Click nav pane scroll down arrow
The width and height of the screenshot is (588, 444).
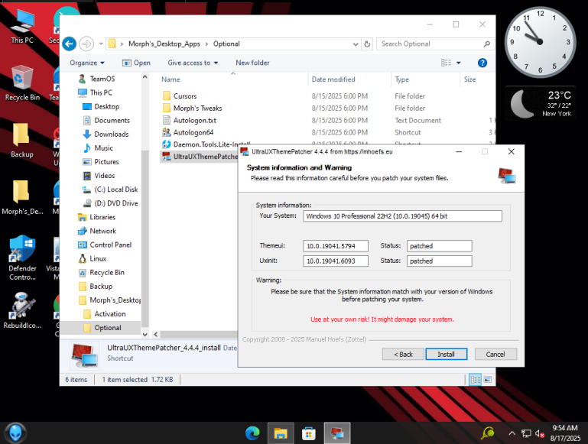click(145, 334)
